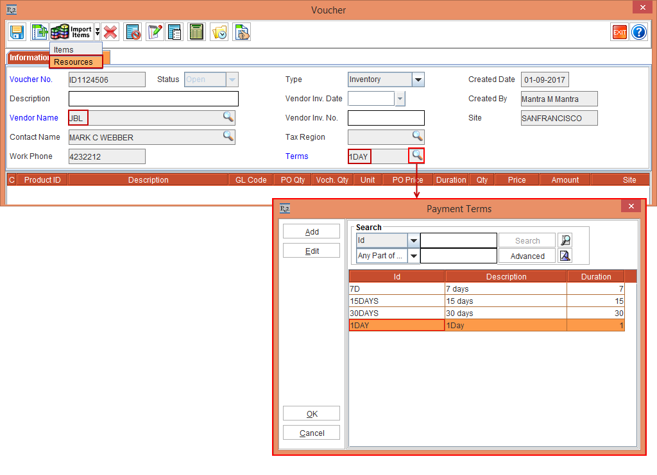Click the Search button in Payment Terms

coord(527,240)
